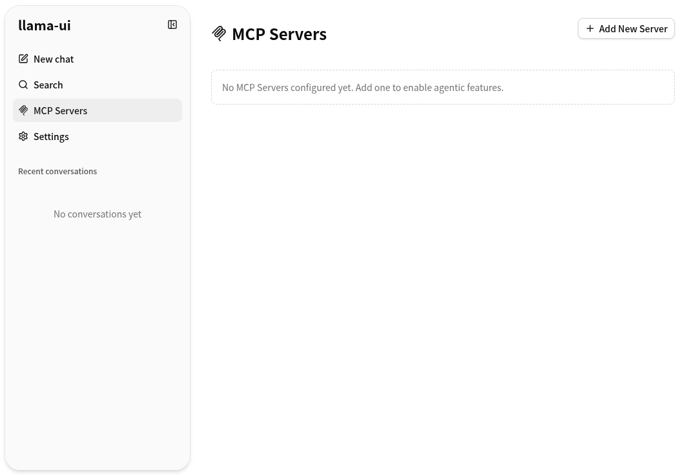This screenshot has height=475, width=687.
Task: Click the plus icon in Add New Server
Action: 590,28
